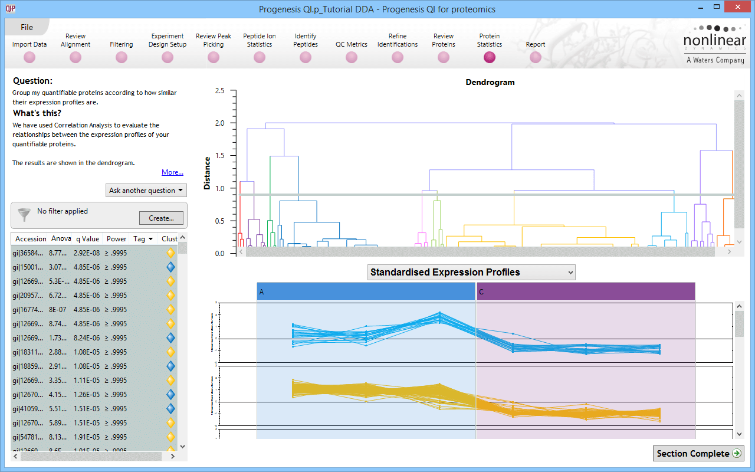Screen dimensions: 755x472
Task: Click the More... link
Action: tap(172, 172)
